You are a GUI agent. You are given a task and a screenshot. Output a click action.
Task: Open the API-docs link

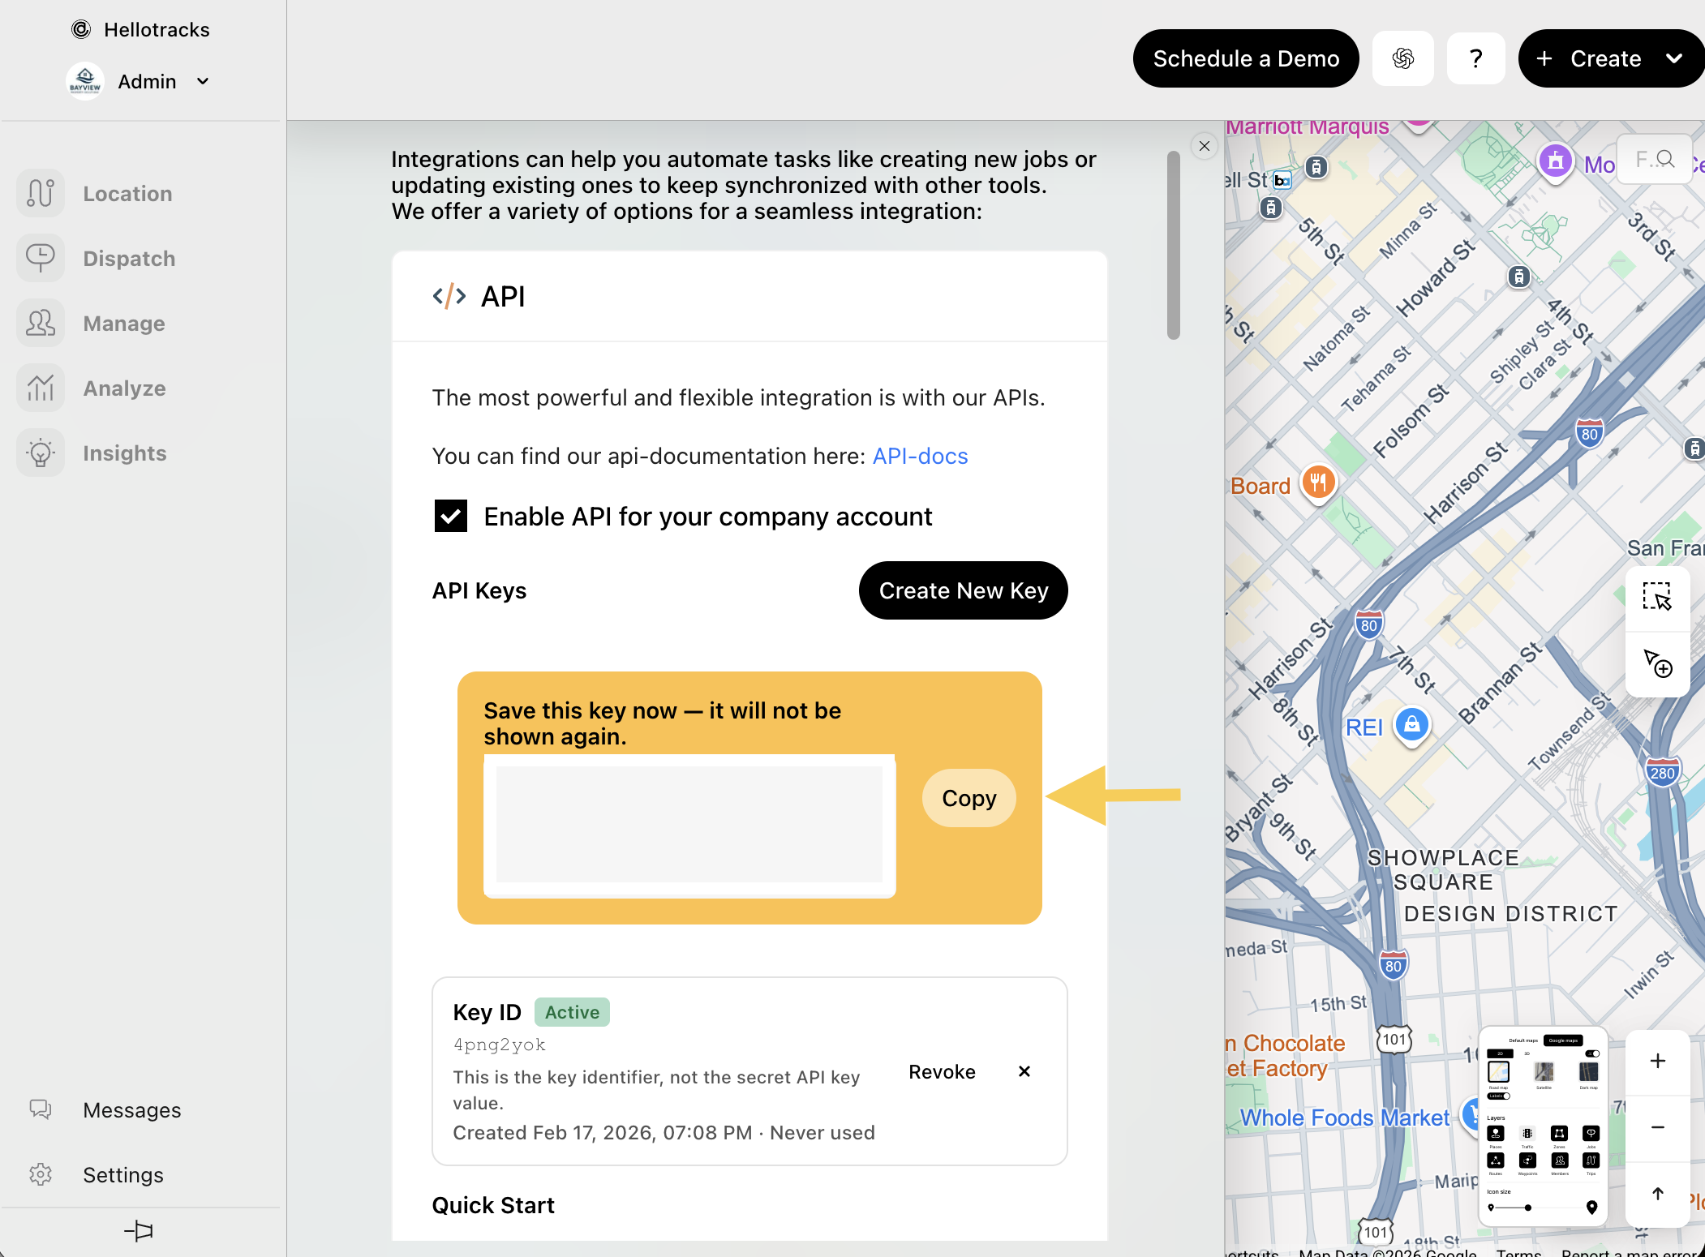[x=920, y=456]
